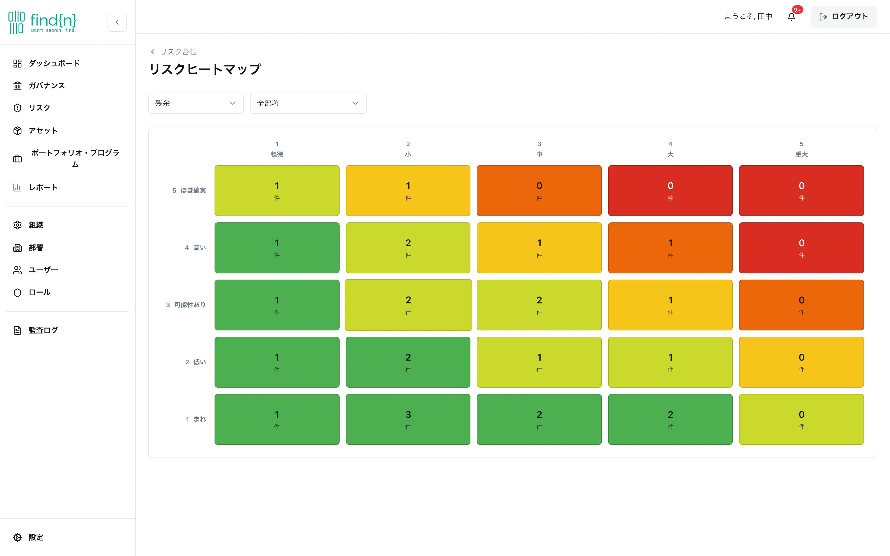Open the 全部署 department dropdown
Viewport: 890px width, 556px height.
[x=308, y=103]
